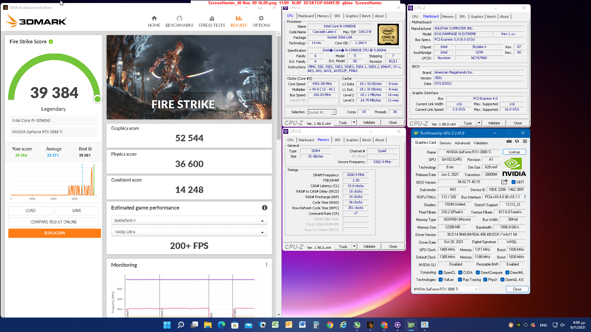Toggle the PhysX checkbox
The height and width of the screenshot is (332, 591).
[485, 280]
